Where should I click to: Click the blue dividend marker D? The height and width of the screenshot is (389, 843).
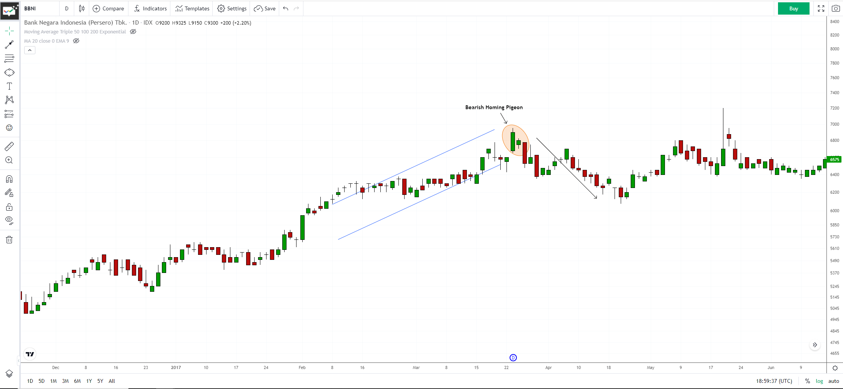coord(513,358)
